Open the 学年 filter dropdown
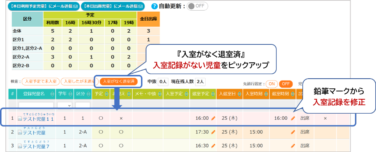 (64, 105)
